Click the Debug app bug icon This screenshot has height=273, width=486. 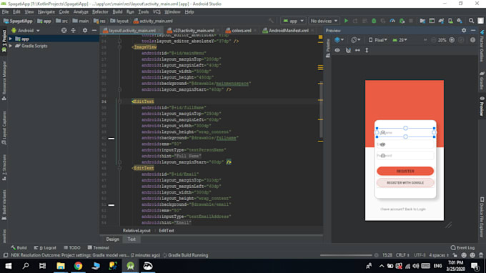374,21
